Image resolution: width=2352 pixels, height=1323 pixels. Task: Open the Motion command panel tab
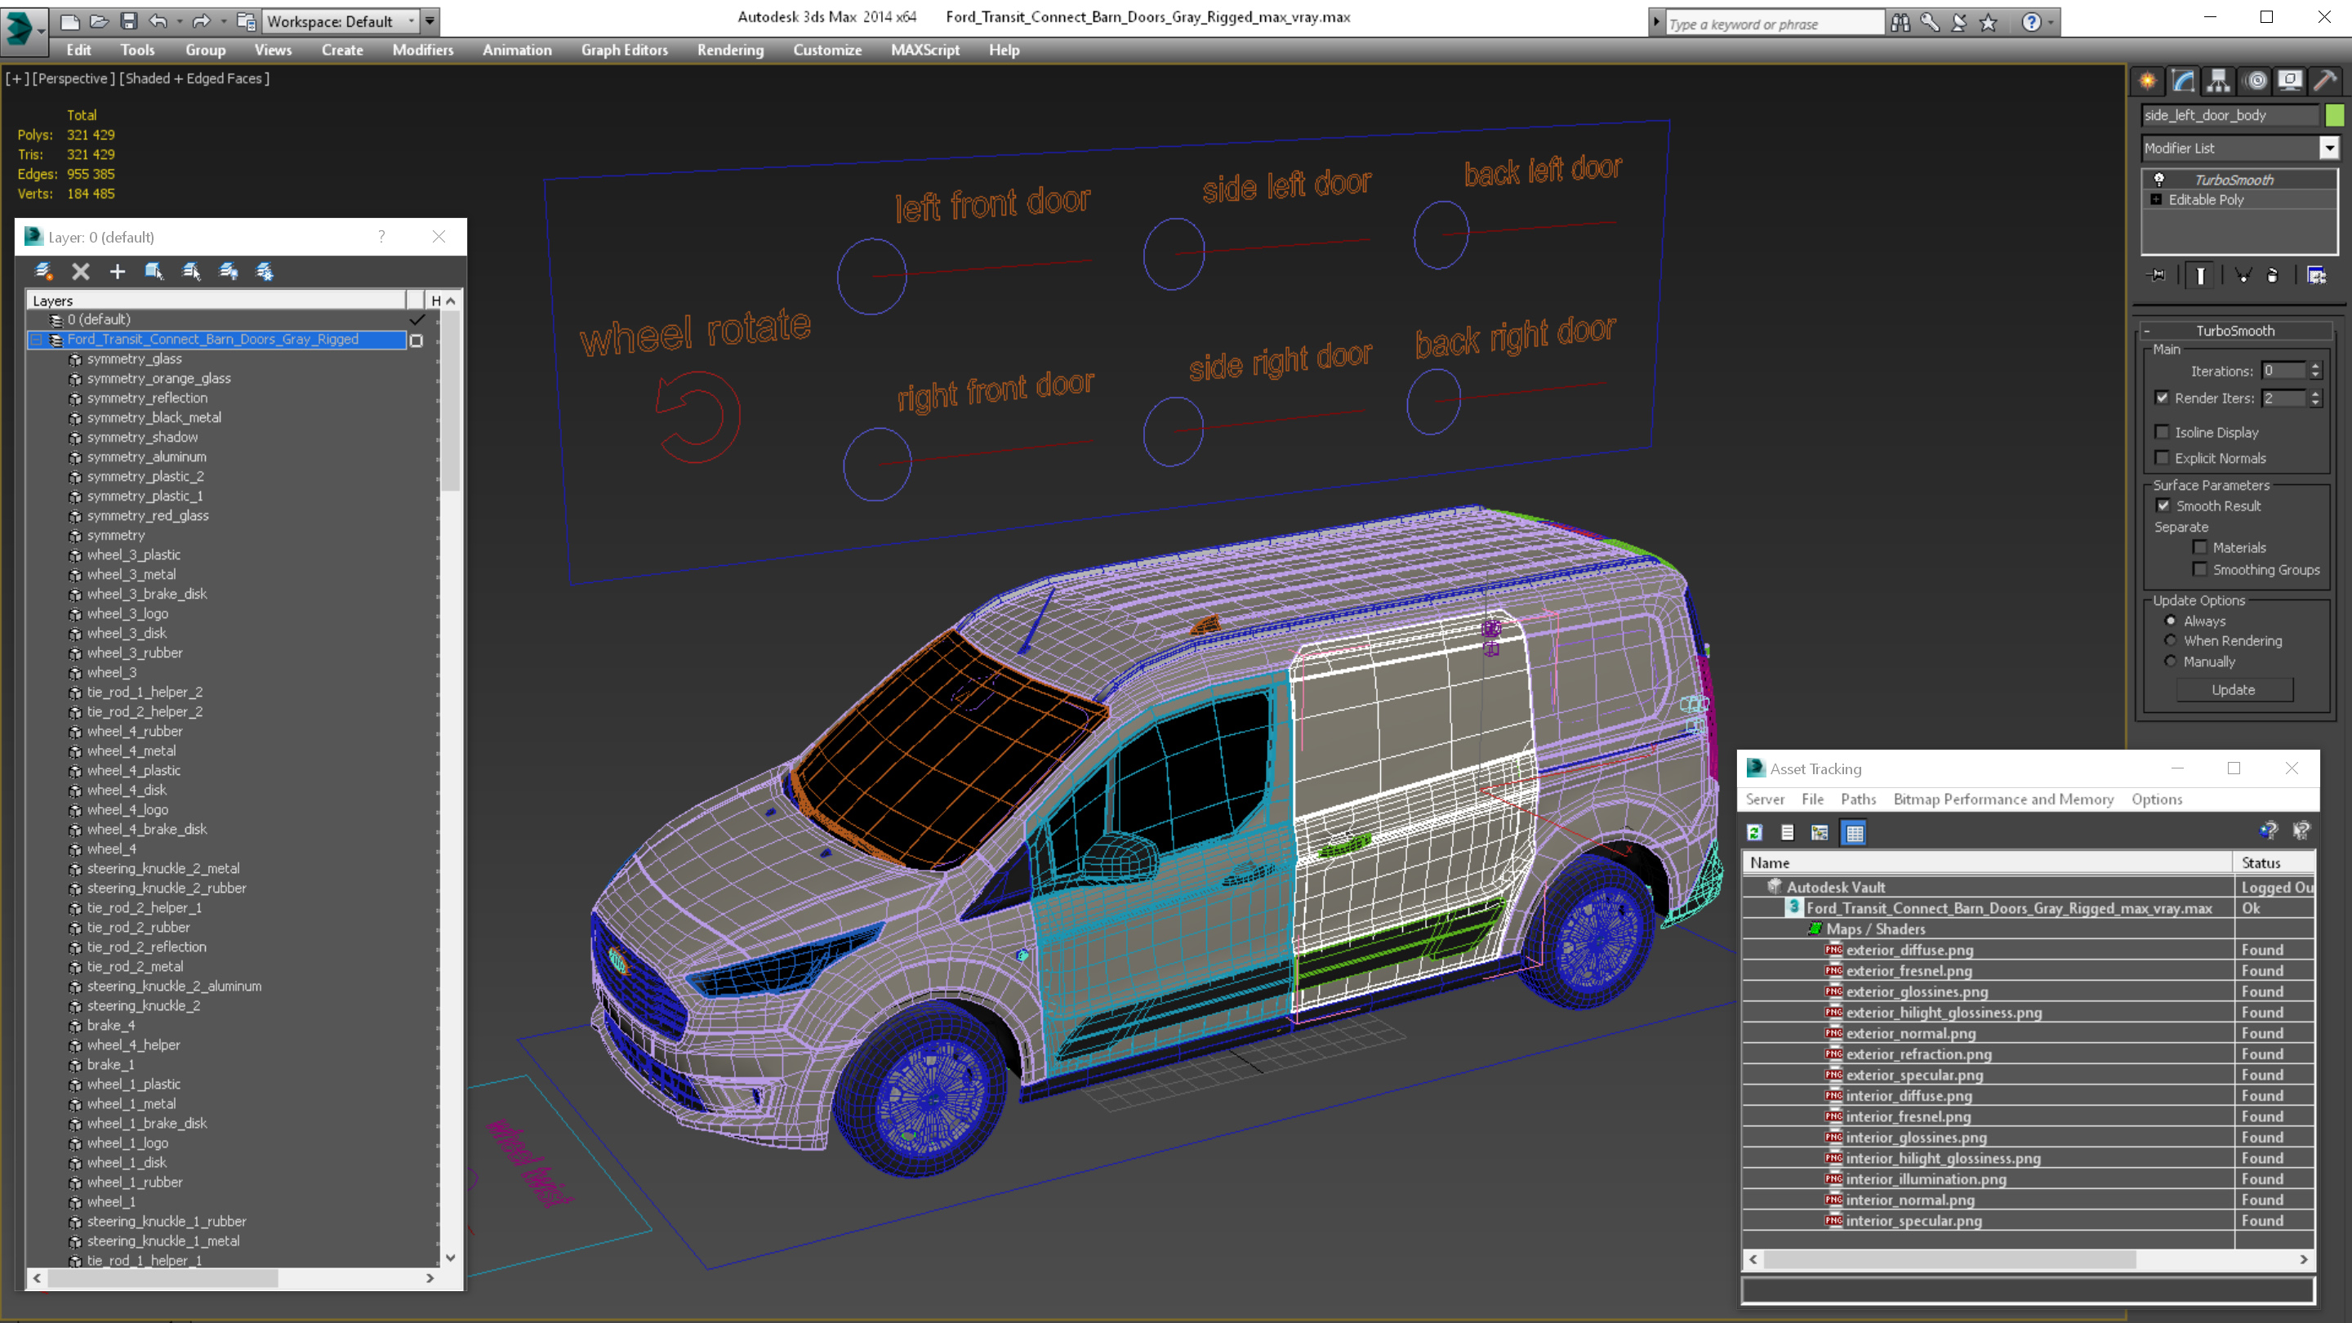tap(2255, 82)
